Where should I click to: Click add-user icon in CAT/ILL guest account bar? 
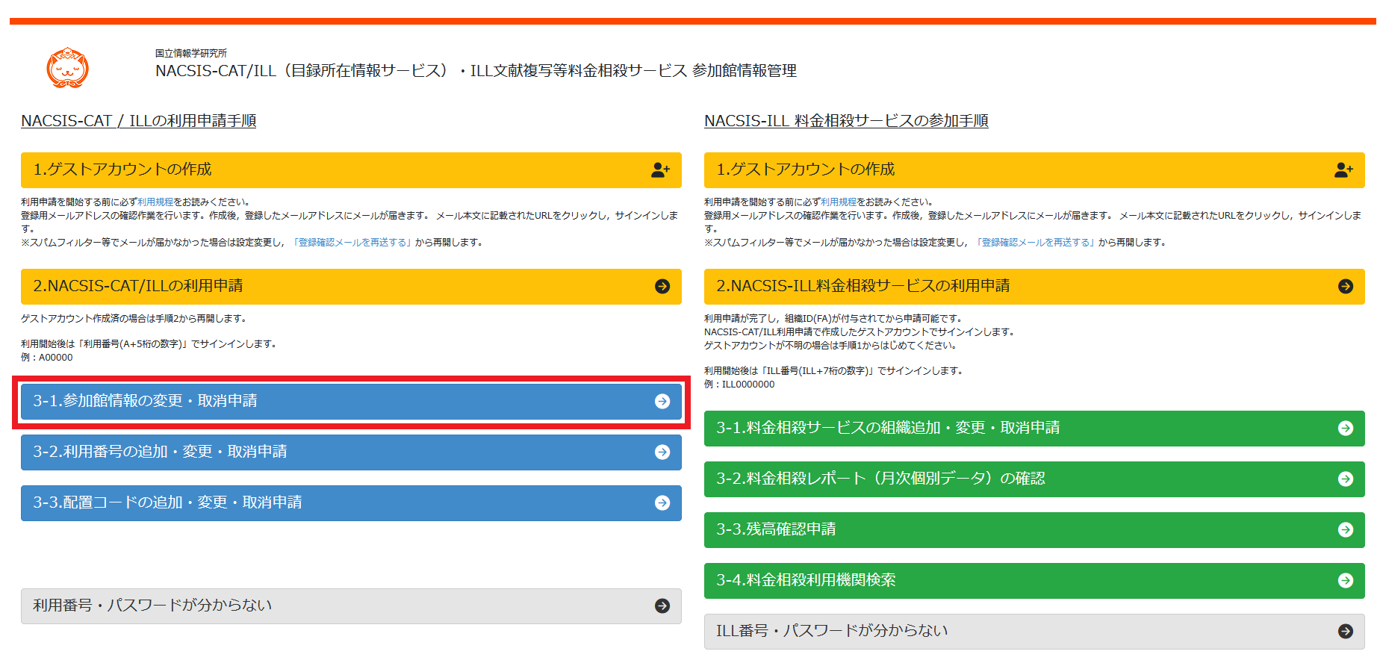tap(660, 170)
